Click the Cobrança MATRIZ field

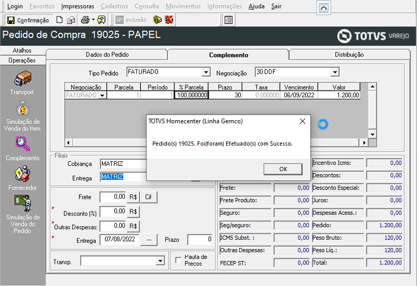[123, 164]
